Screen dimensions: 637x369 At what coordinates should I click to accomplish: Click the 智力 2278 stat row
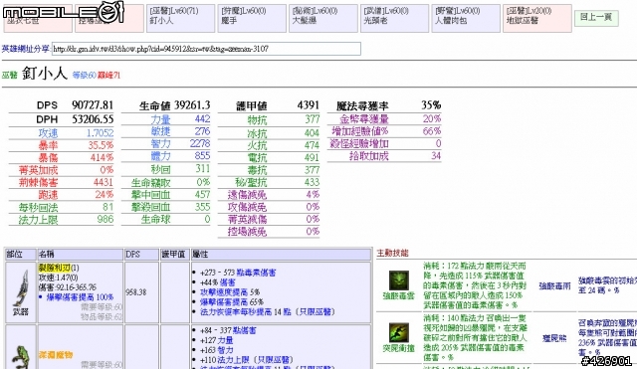pyautogui.click(x=166, y=143)
